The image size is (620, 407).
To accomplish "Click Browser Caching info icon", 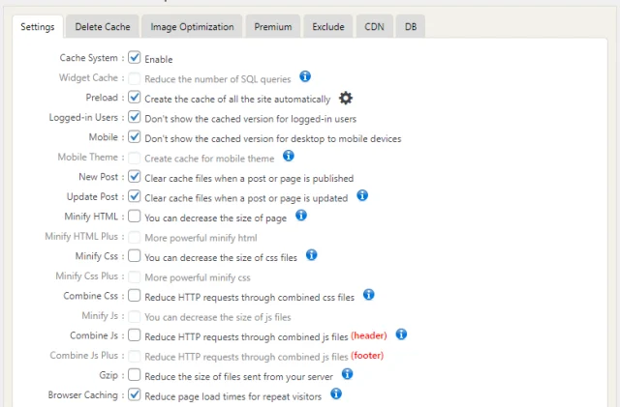I will [336, 393].
